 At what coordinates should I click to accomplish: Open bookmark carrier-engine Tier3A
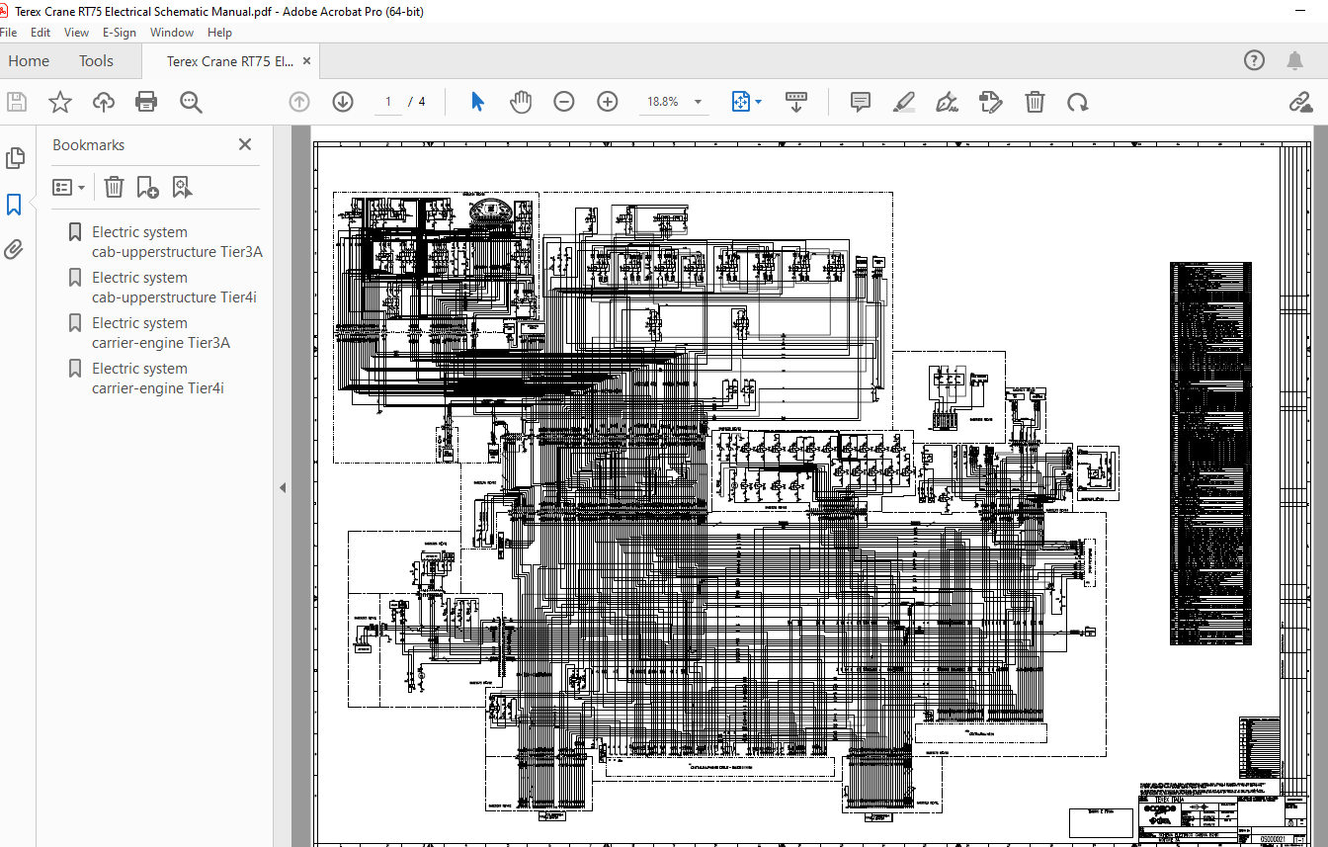(161, 333)
